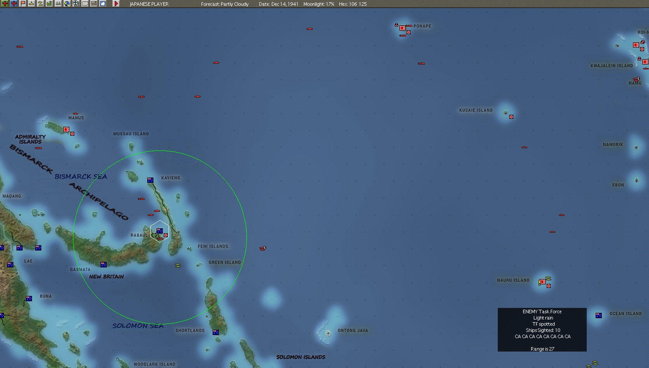Select yellow task force south of Feni Islands
Image resolution: width=649 pixels, height=368 pixels.
click(178, 266)
